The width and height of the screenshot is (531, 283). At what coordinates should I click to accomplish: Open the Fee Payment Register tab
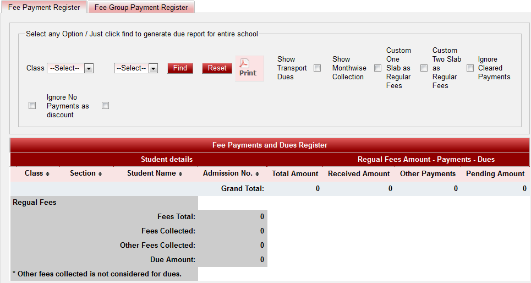[44, 8]
